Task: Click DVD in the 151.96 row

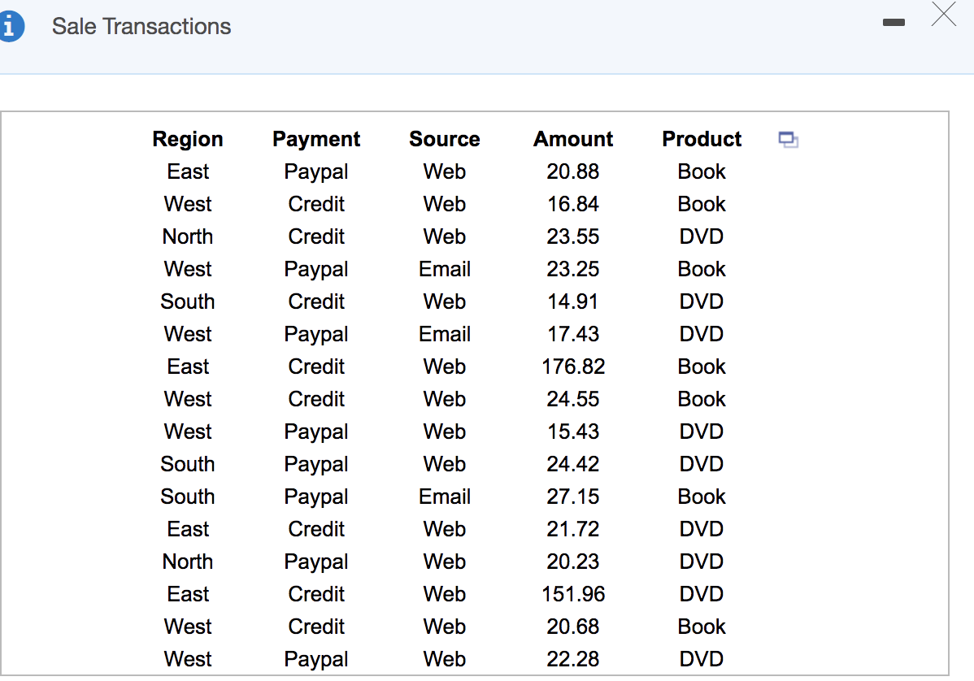Action: click(x=702, y=594)
